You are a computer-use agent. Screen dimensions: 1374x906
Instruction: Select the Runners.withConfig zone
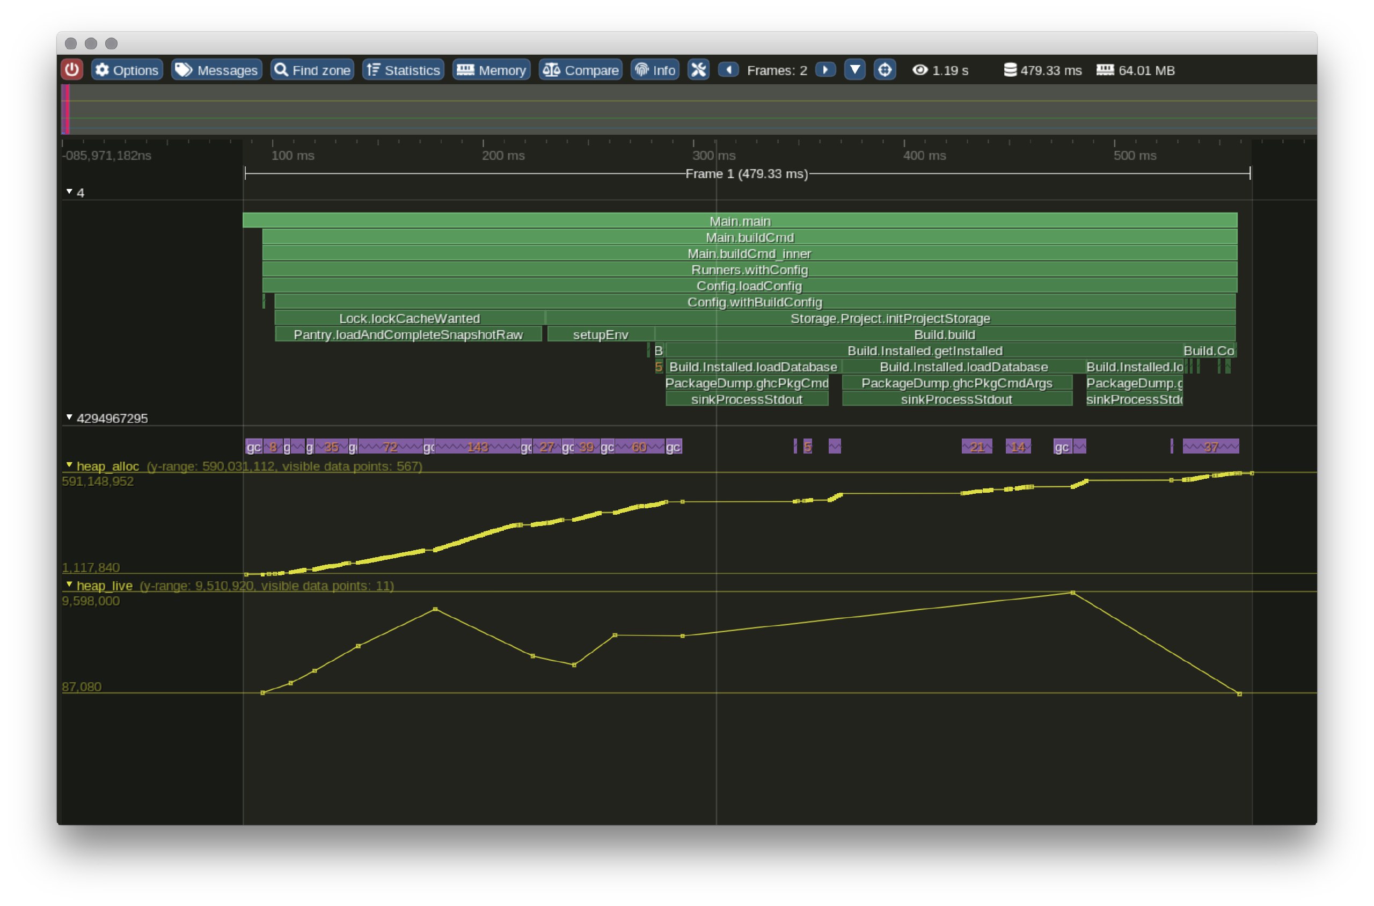click(749, 269)
